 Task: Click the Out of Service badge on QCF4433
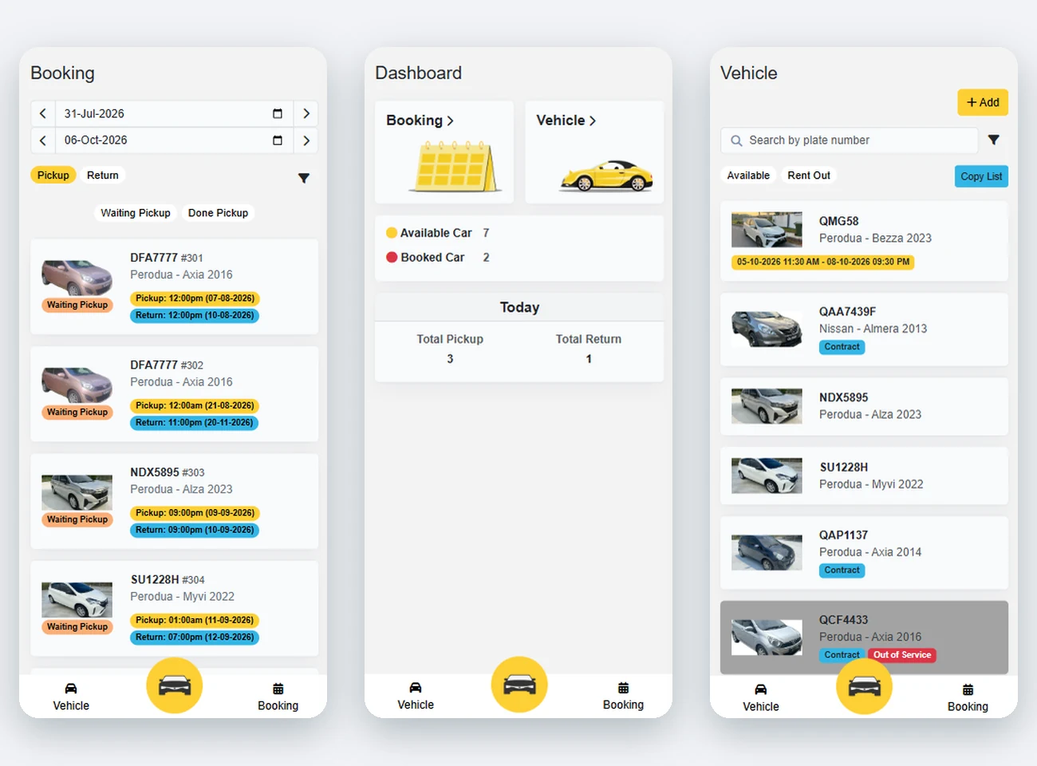[902, 655]
